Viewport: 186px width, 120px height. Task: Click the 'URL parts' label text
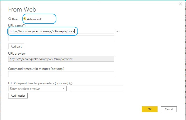15,26
